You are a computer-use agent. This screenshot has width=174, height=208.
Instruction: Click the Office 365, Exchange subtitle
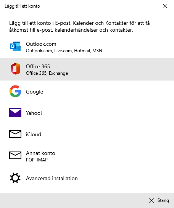click(47, 73)
